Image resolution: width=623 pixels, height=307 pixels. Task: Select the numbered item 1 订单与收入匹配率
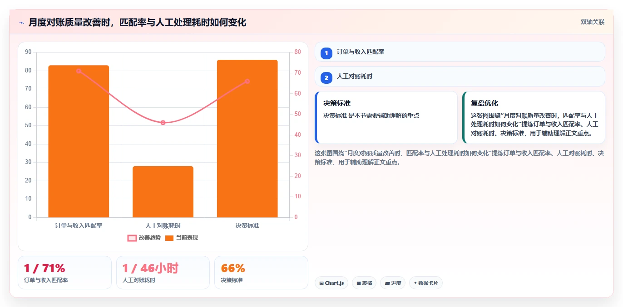tap(460, 52)
